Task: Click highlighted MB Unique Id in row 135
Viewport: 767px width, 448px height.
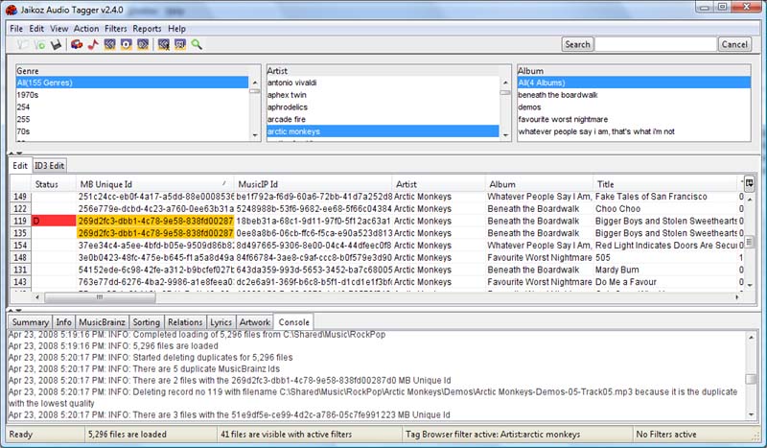Action: pyautogui.click(x=155, y=233)
